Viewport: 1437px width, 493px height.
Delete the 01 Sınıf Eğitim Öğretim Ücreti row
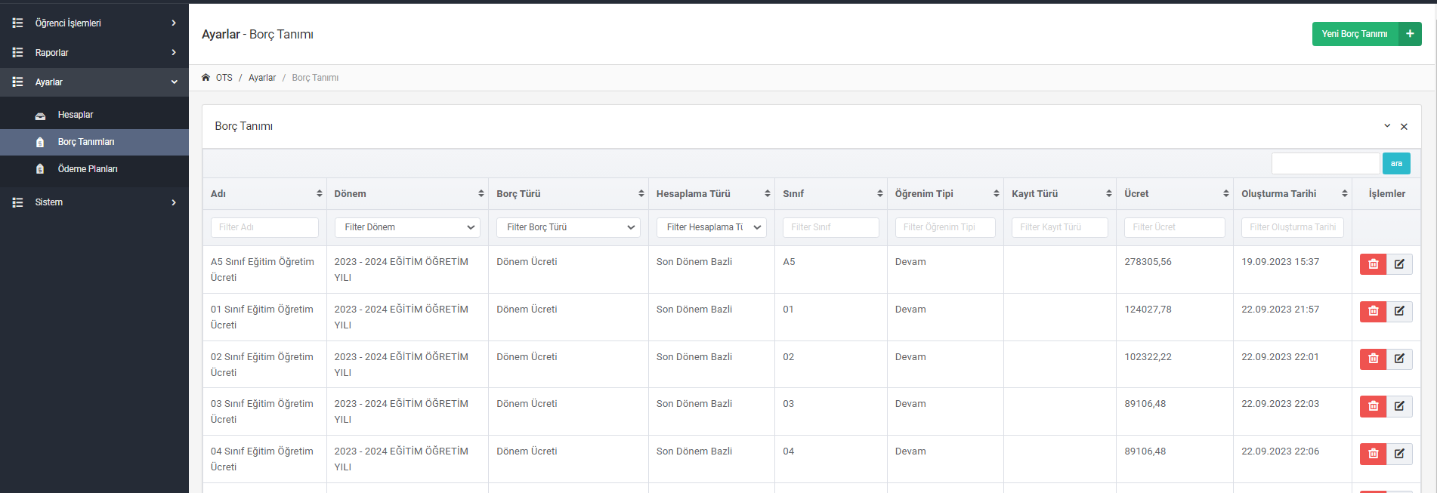click(x=1373, y=311)
